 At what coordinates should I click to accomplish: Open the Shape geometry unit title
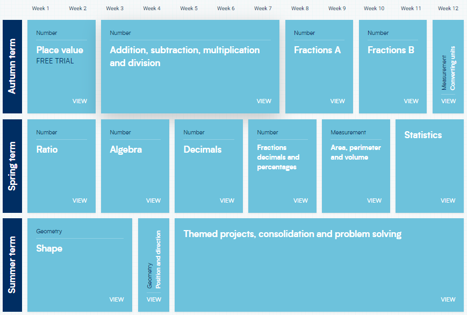(x=49, y=248)
